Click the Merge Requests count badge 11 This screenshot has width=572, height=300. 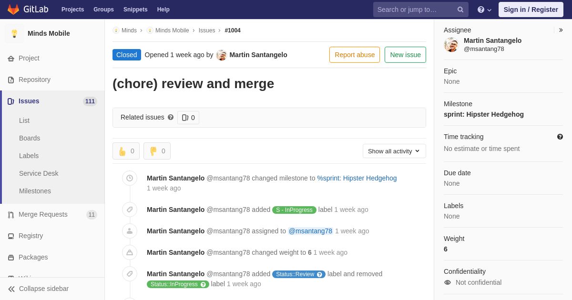click(92, 215)
